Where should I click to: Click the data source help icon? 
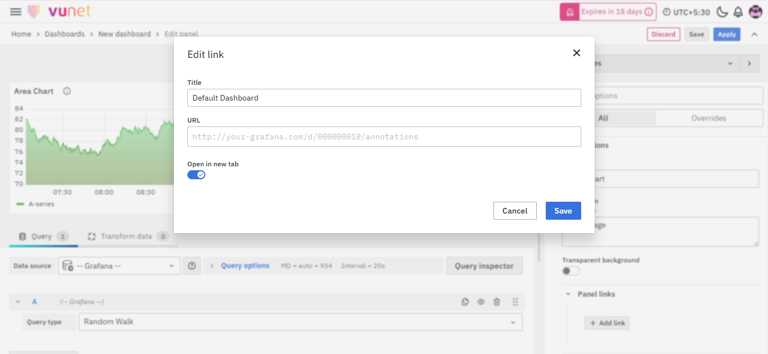[x=192, y=266]
